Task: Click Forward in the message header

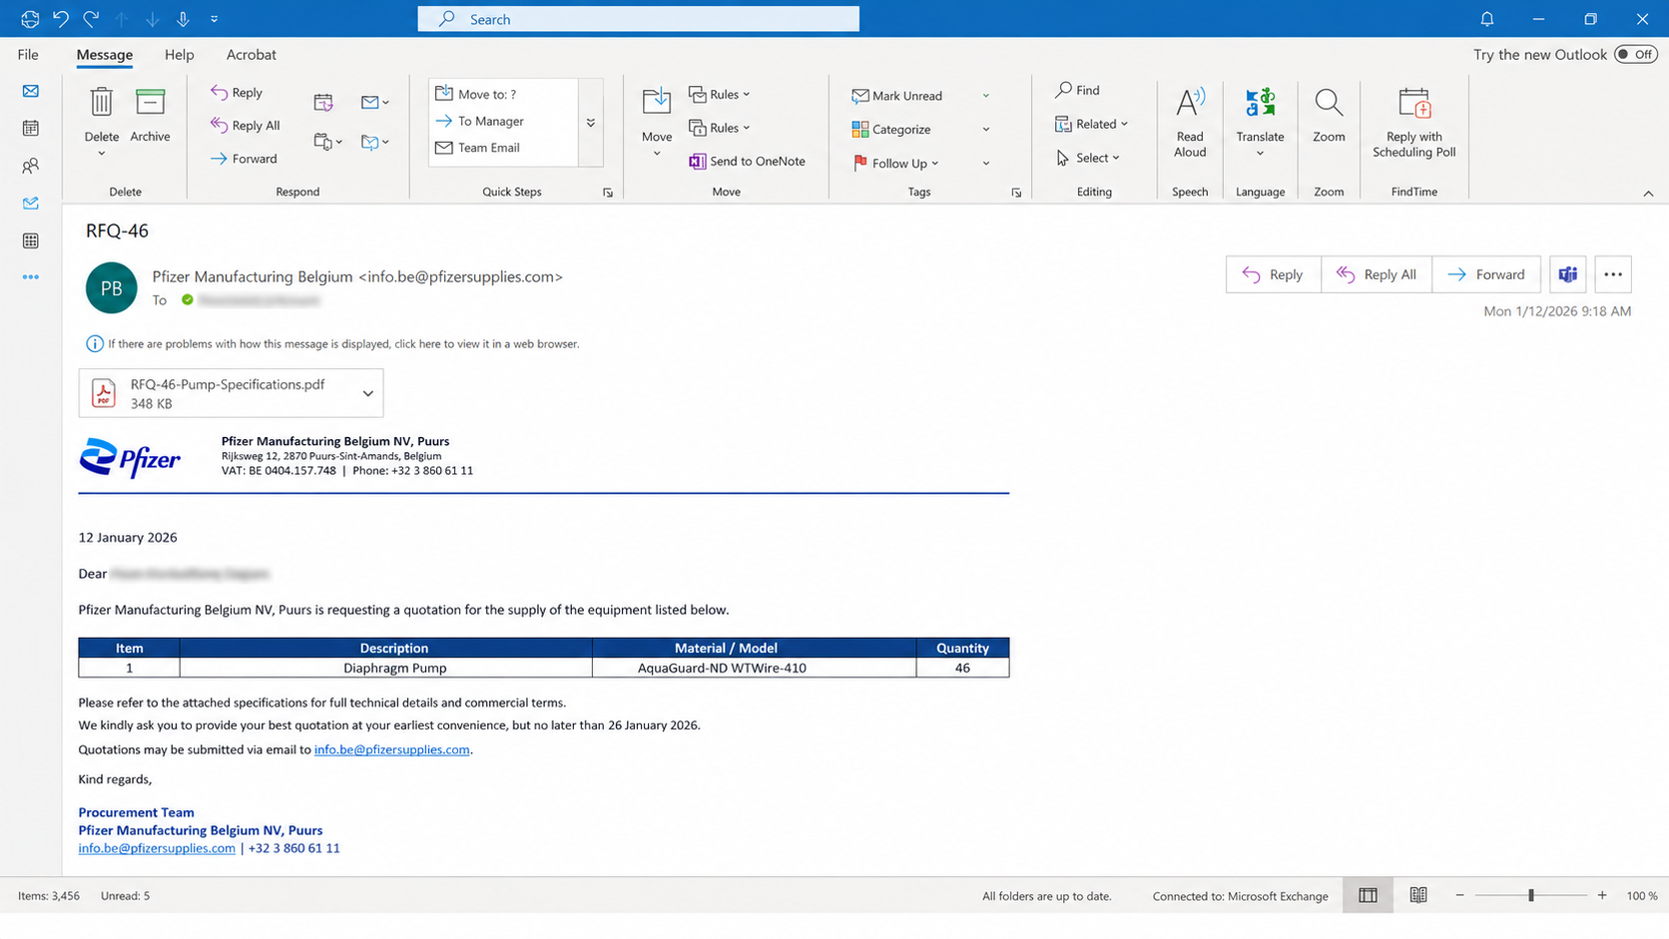Action: pos(1486,274)
